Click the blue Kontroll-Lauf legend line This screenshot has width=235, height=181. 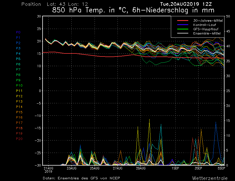pos(183,25)
